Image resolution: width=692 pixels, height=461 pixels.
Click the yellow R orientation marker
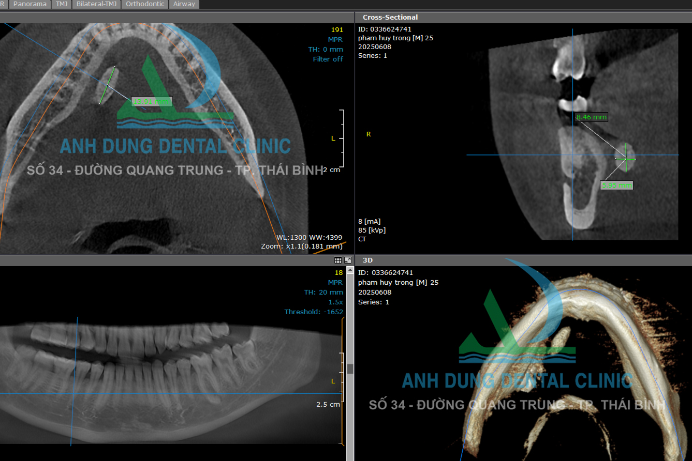coord(369,134)
